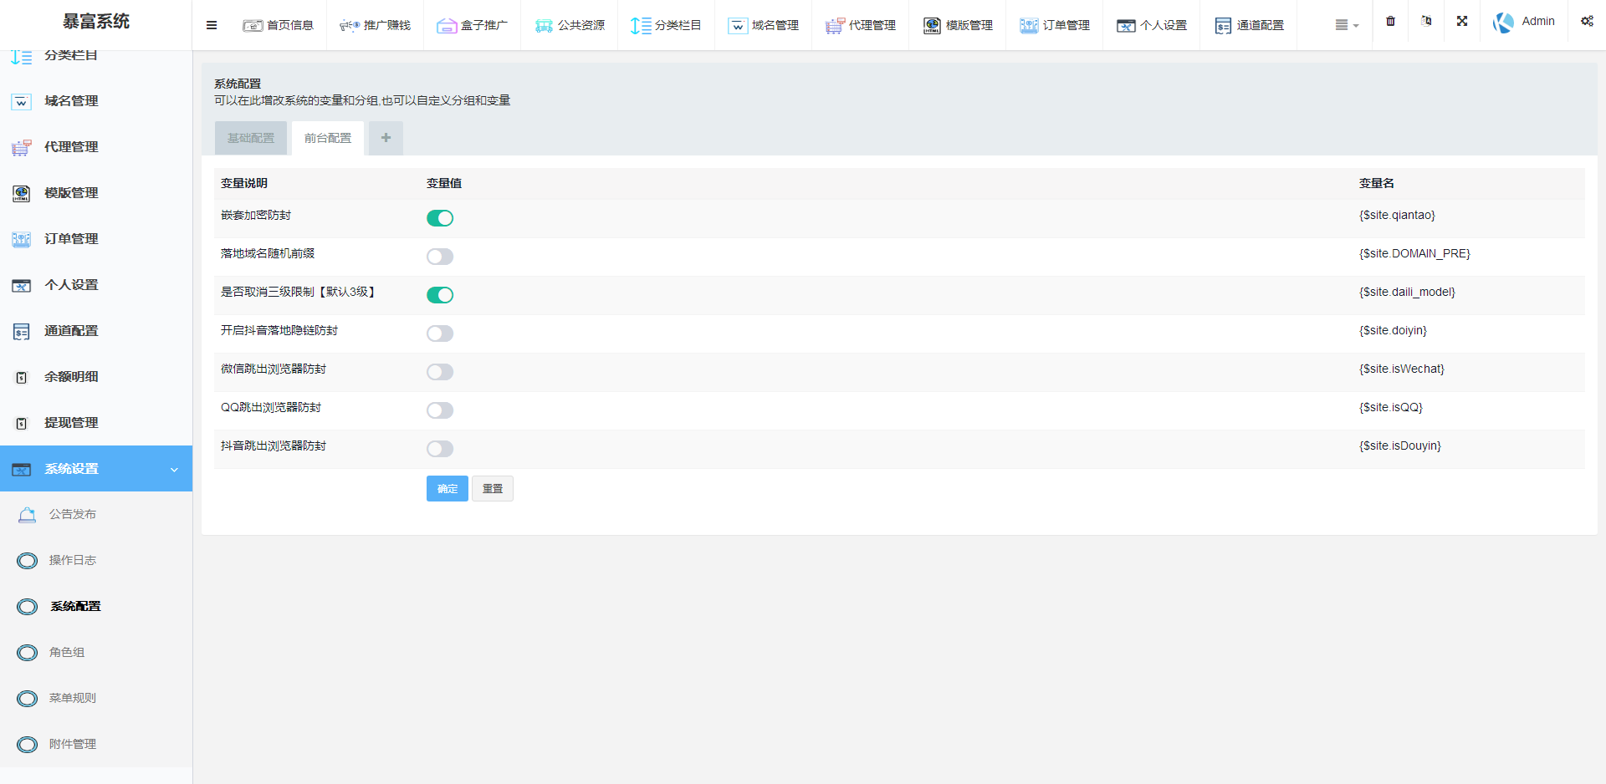
Task: Open 菜单规则 submenu item
Action: pos(96,699)
